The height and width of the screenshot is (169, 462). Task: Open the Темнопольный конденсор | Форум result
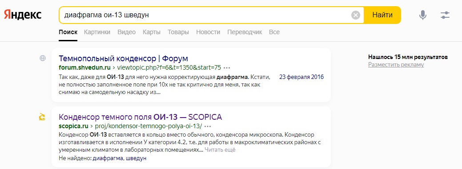coord(123,58)
